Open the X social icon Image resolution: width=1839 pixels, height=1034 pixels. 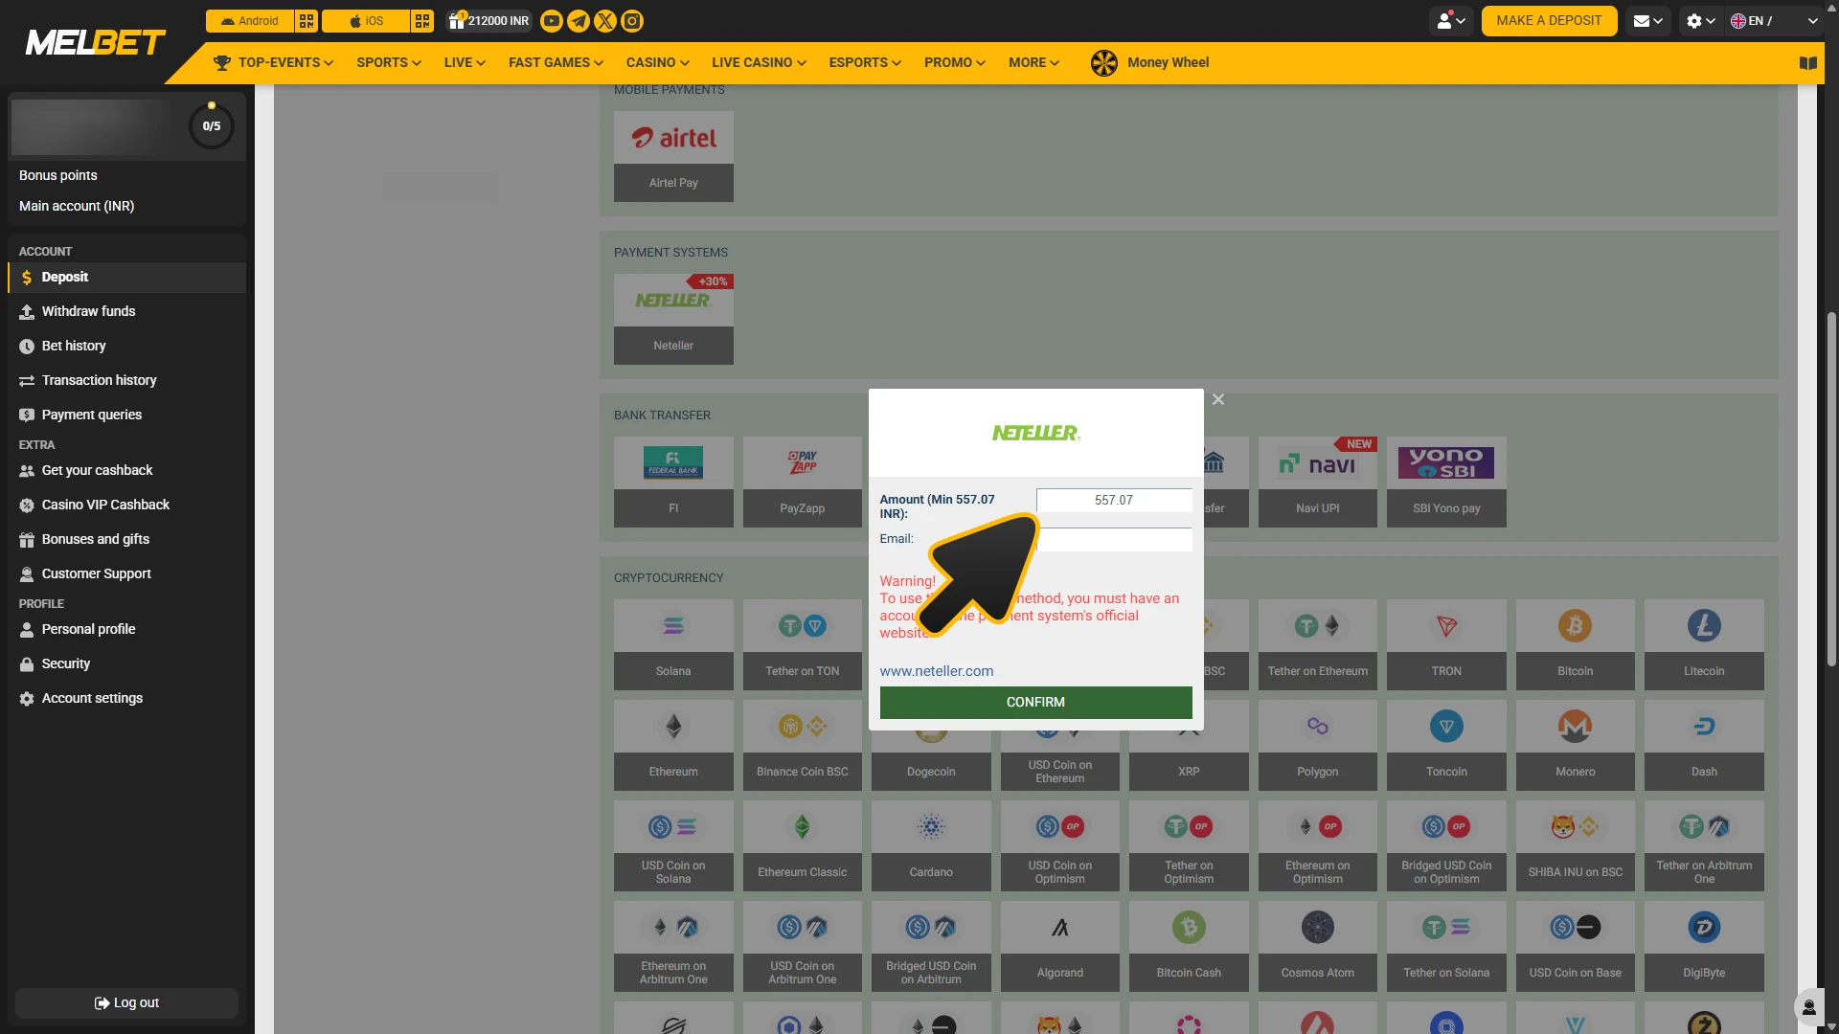(x=605, y=21)
